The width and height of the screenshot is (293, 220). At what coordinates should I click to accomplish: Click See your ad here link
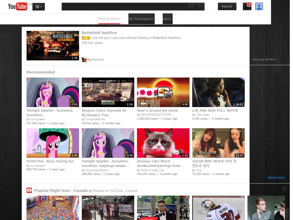265,59
